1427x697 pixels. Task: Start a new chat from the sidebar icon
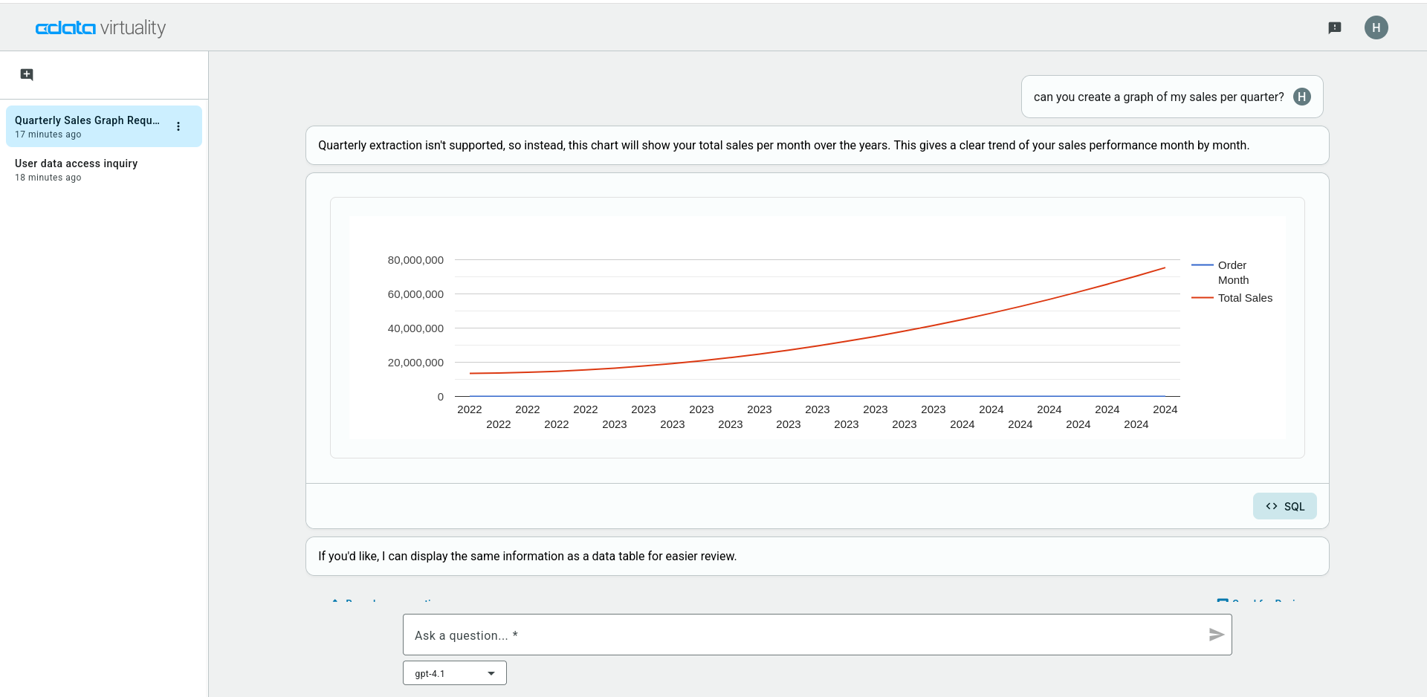(27, 74)
